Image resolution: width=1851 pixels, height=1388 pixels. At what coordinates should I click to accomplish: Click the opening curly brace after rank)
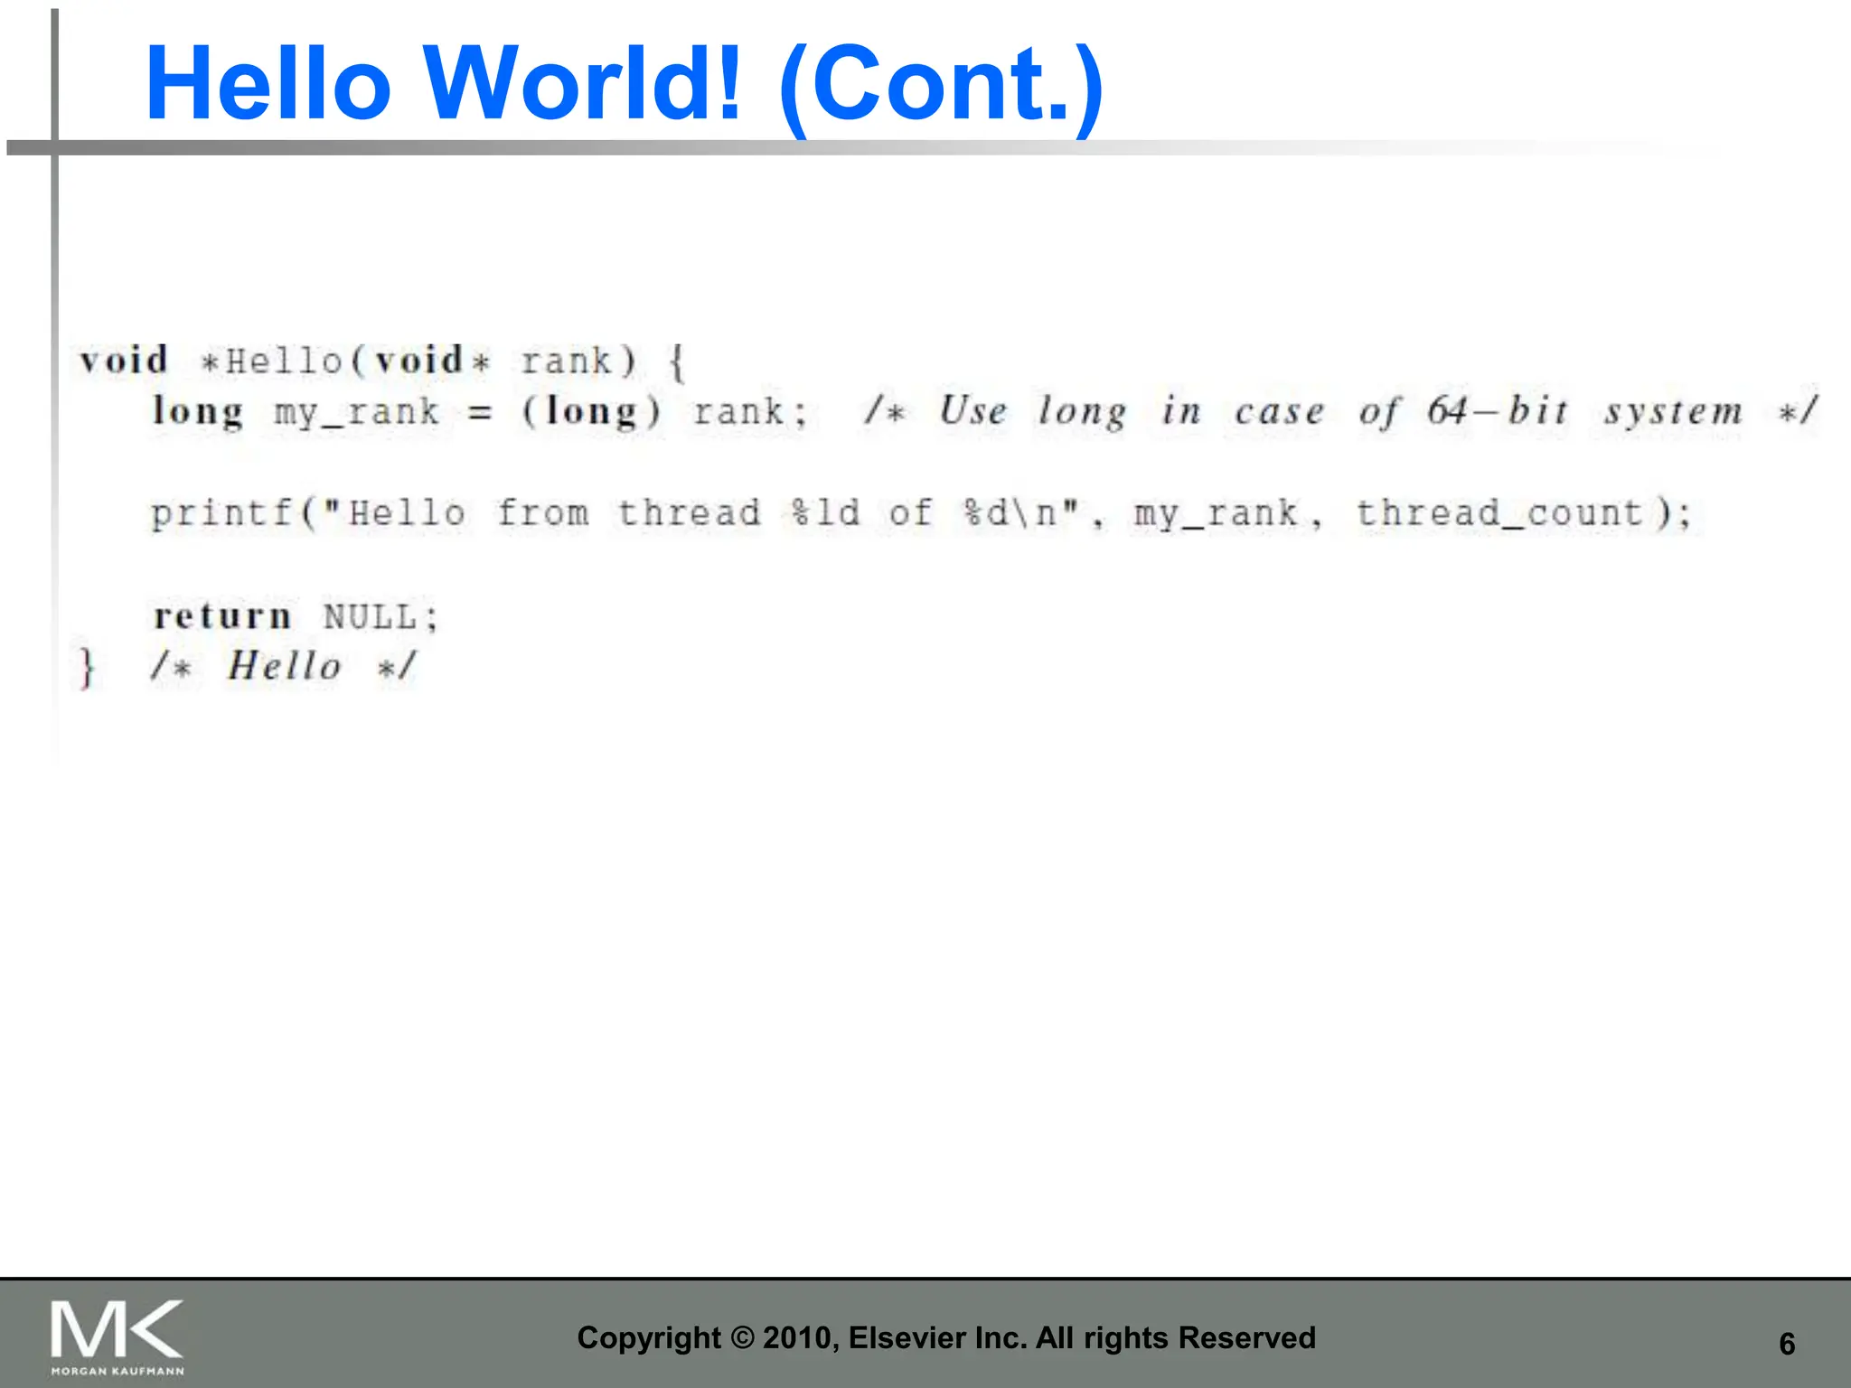point(677,363)
